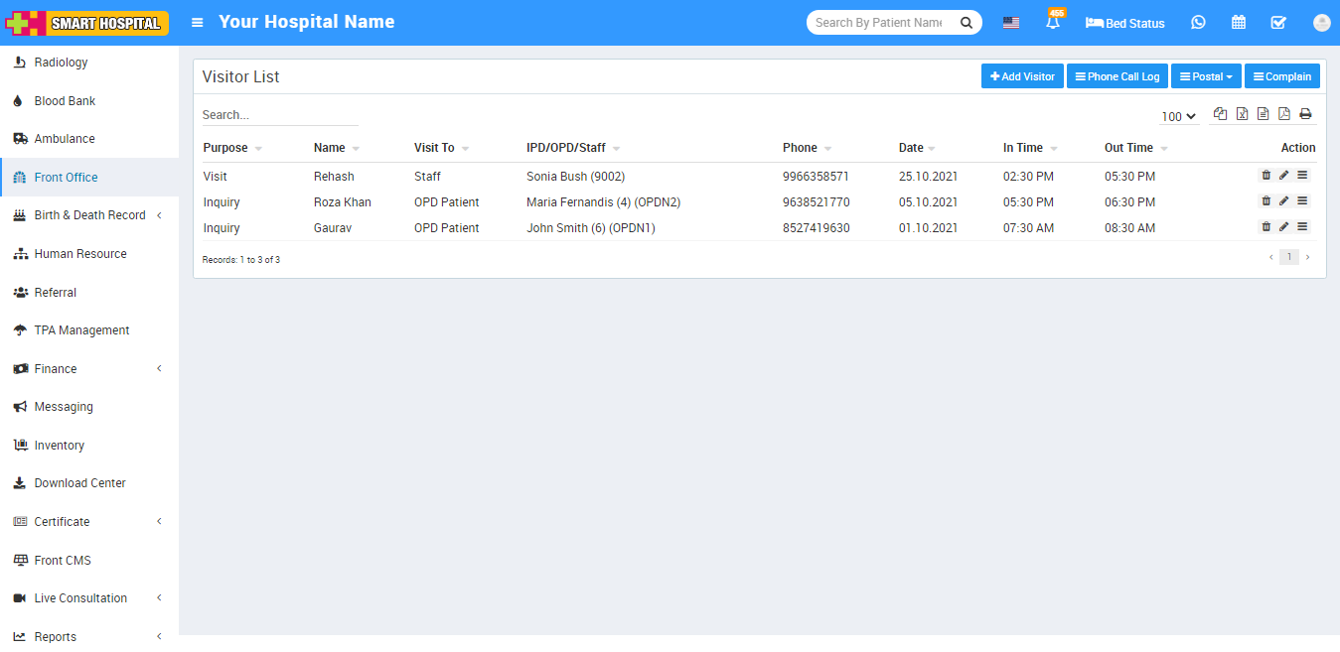This screenshot has height=652, width=1340.
Task: Open the task checklist icon in header
Action: [1278, 23]
